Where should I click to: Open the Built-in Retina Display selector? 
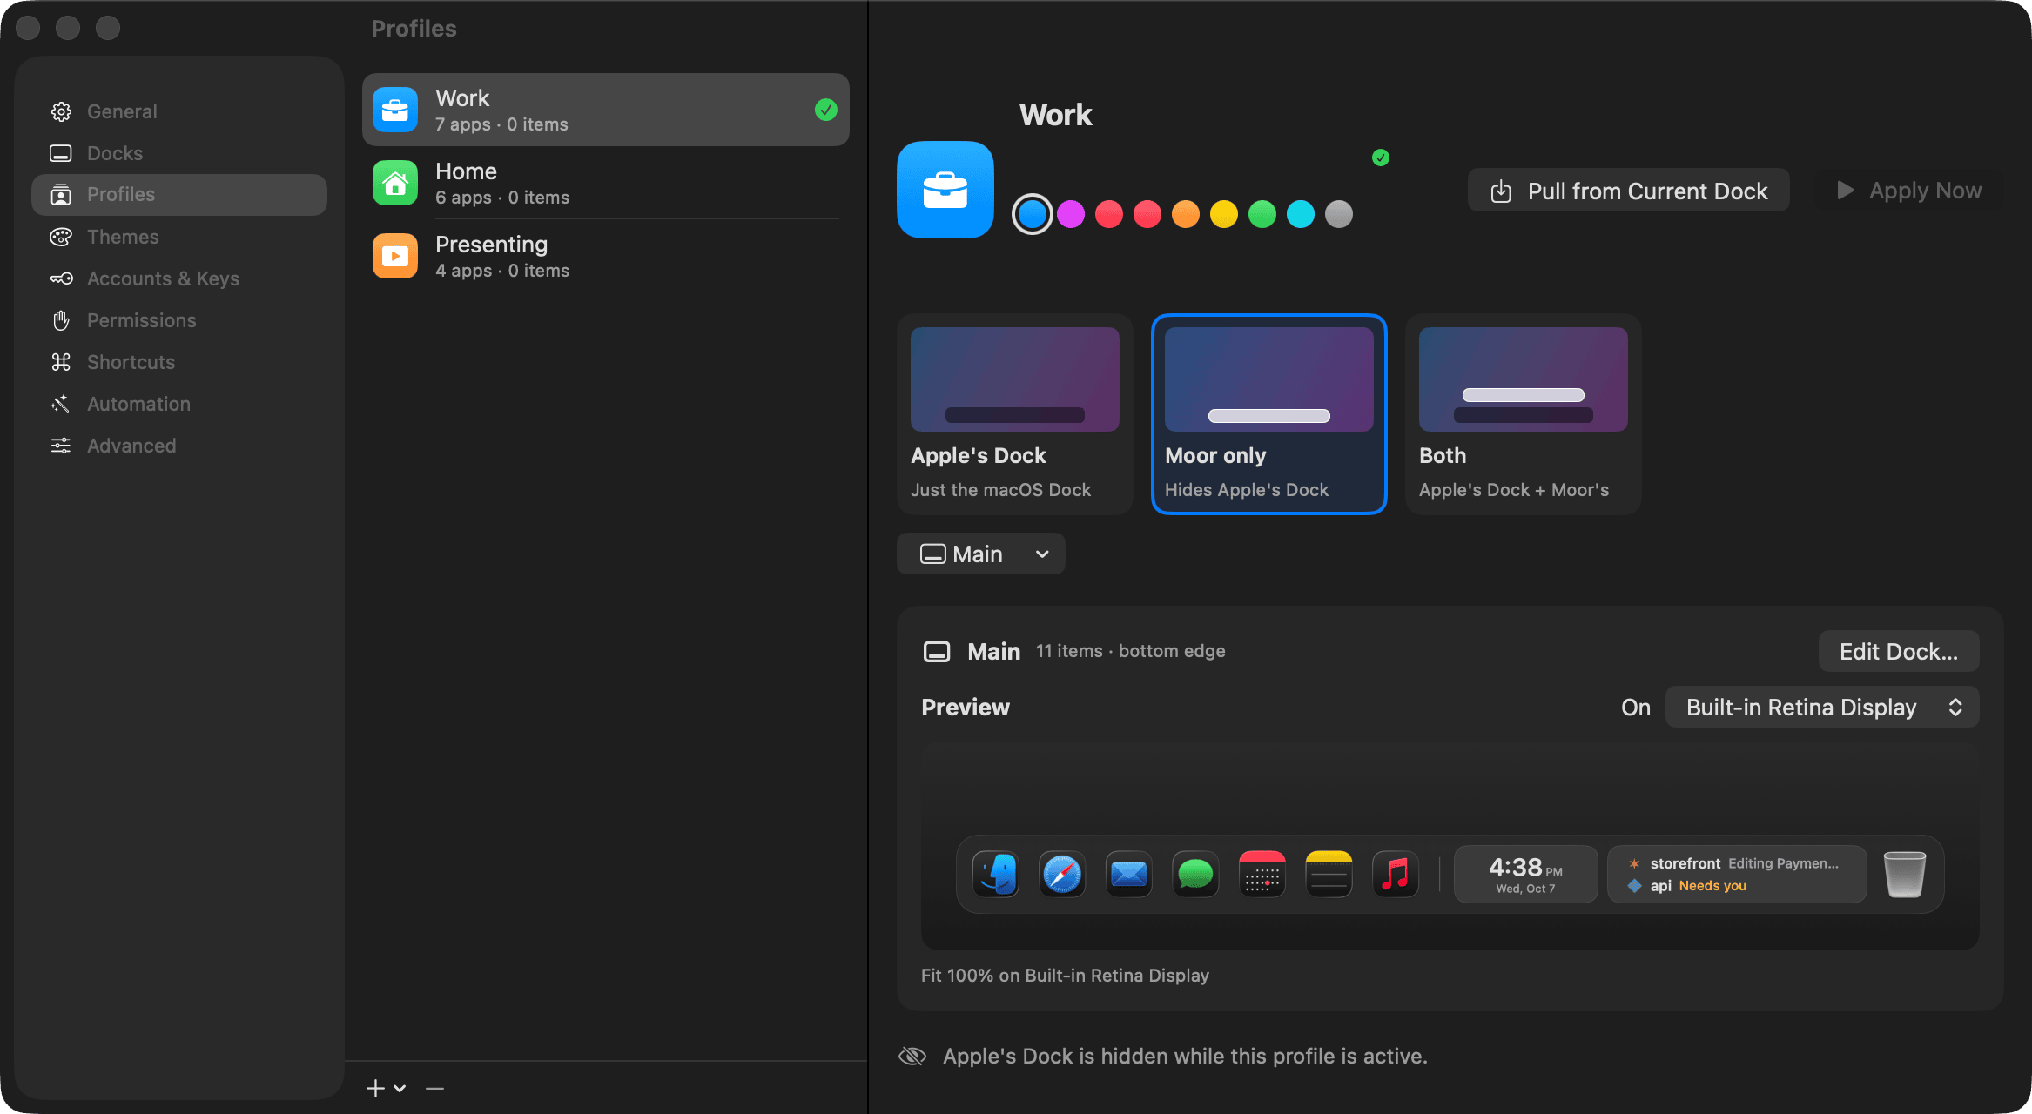[x=1822, y=707]
